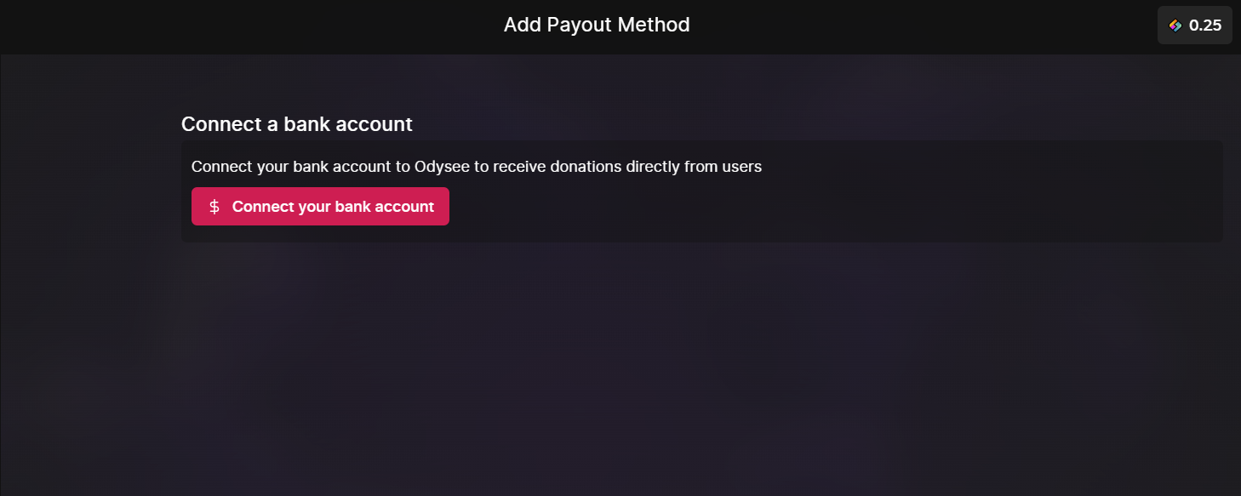Click the 0.25 balance number
Viewport: 1241px width, 496px height.
(x=1205, y=26)
